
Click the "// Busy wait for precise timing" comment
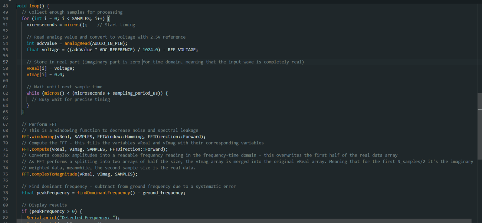71,99
